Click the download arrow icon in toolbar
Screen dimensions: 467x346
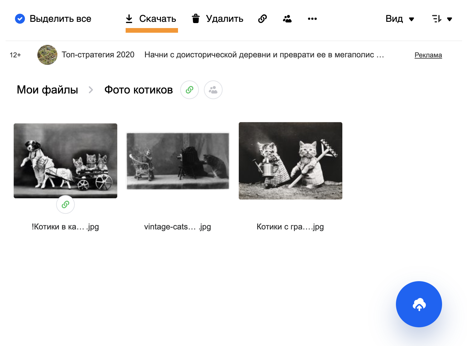(x=129, y=19)
